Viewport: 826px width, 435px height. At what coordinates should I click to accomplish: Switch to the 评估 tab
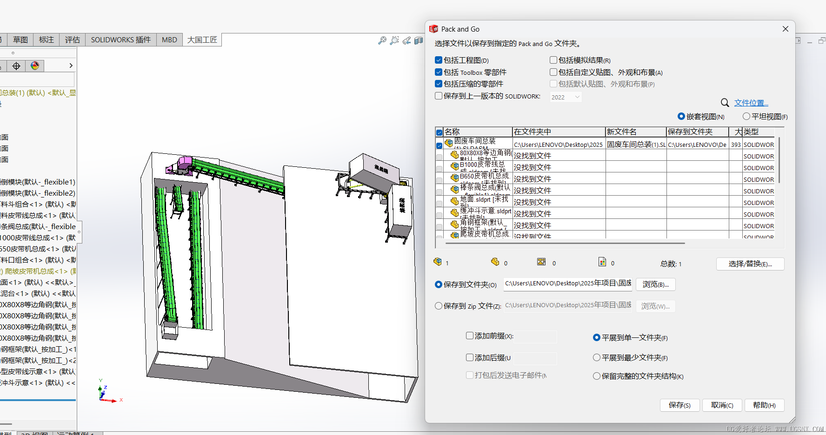[72, 40]
